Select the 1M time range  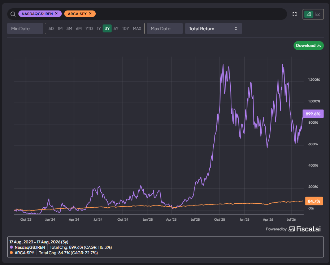(x=60, y=28)
